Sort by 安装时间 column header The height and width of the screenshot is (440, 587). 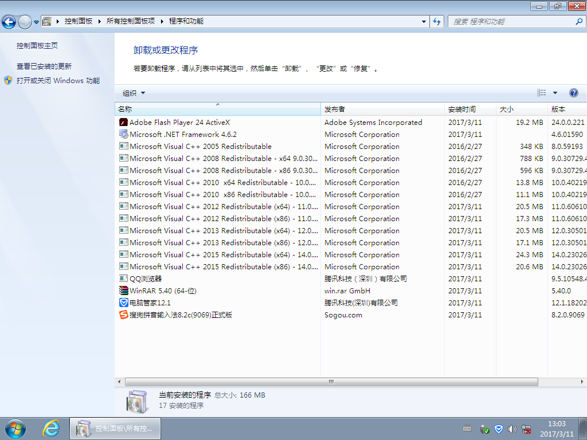pos(470,109)
